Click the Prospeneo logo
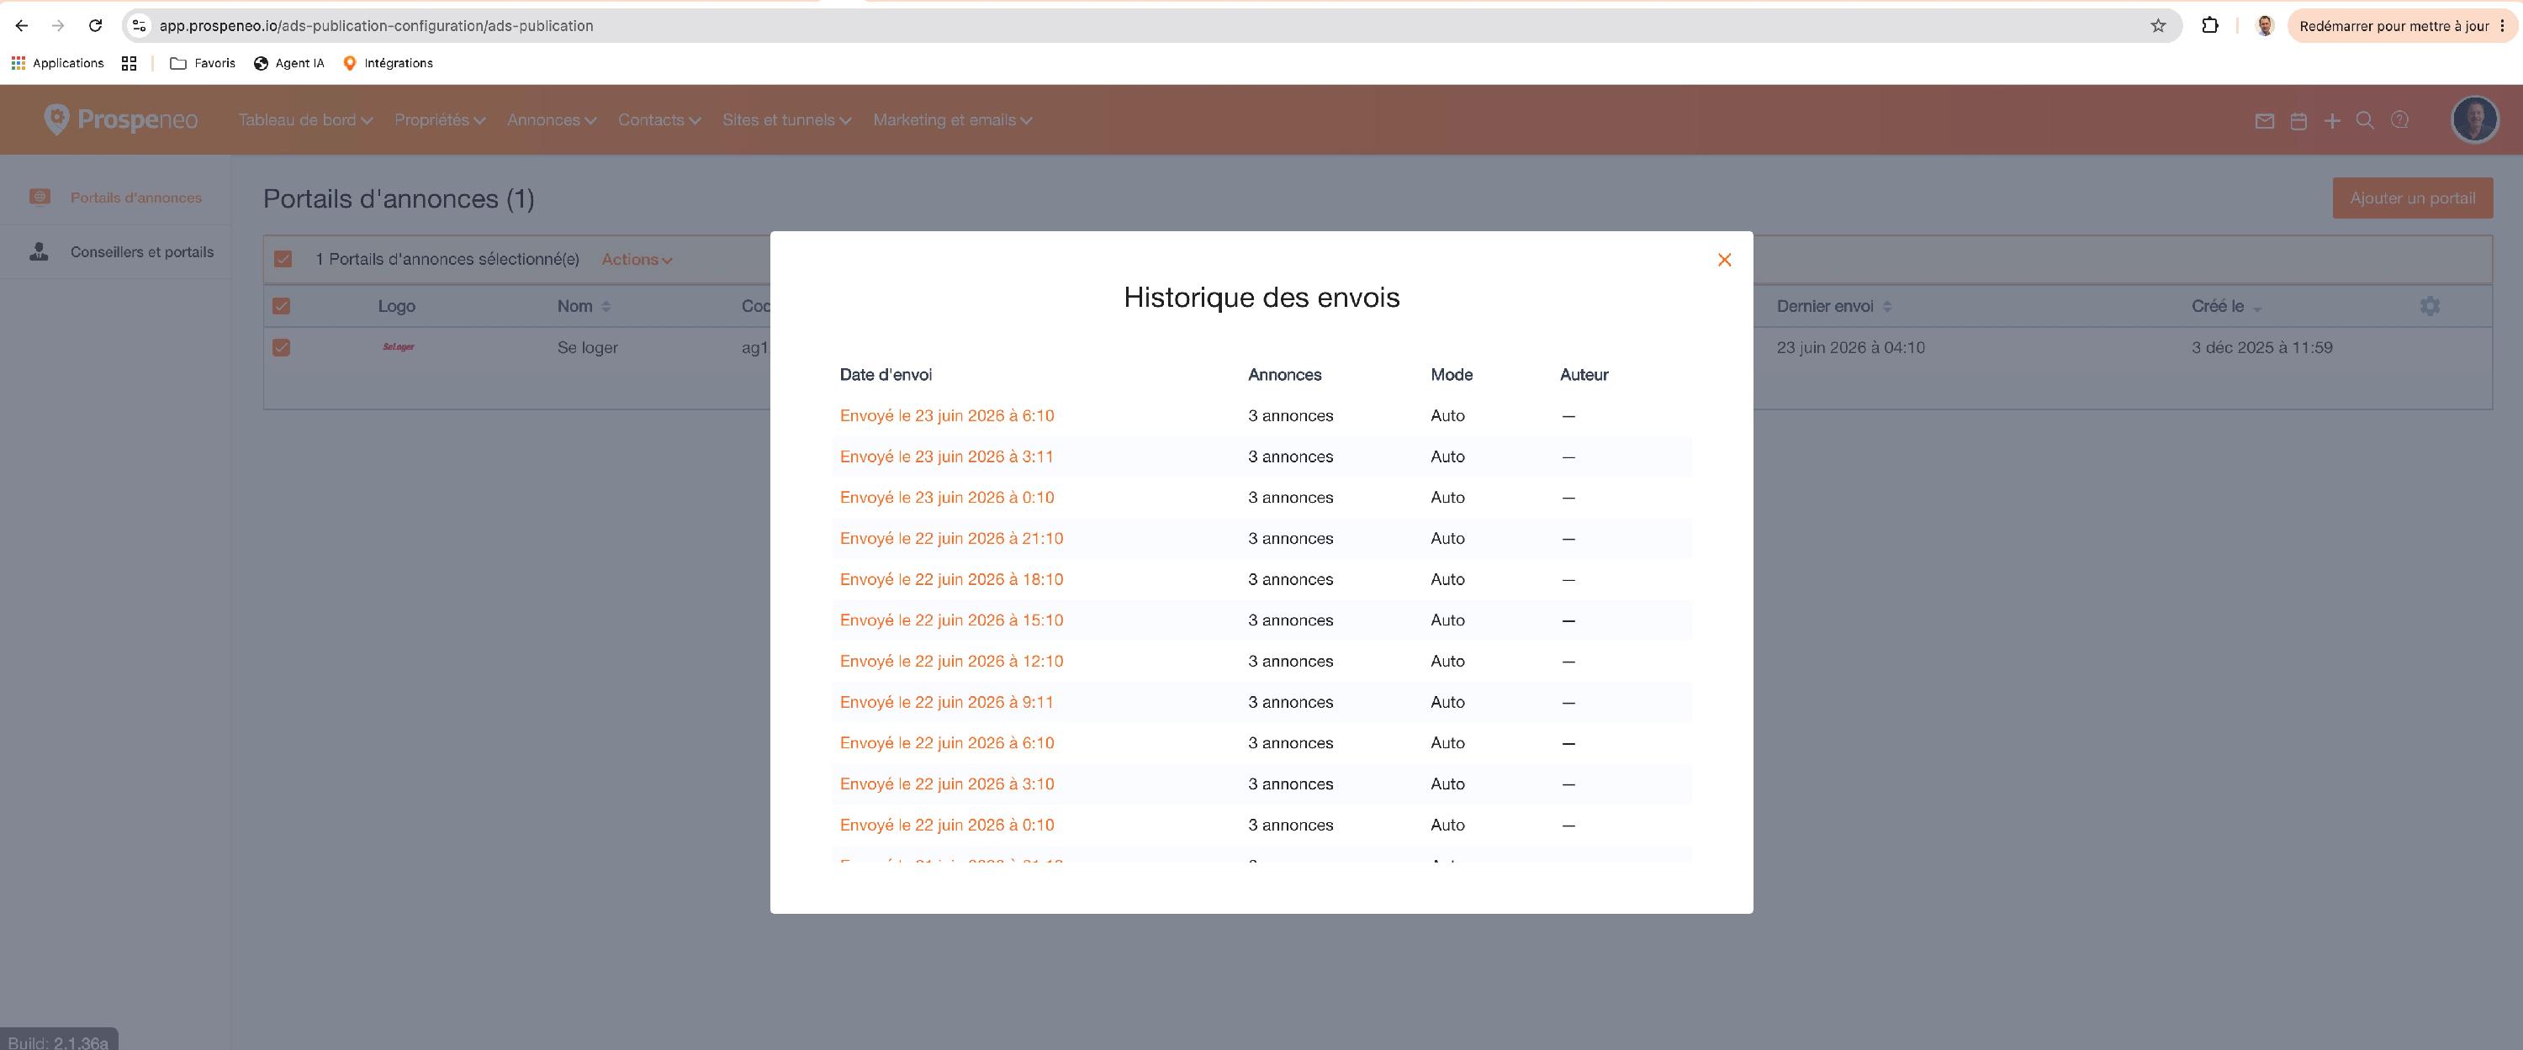The width and height of the screenshot is (2523, 1050). pyautogui.click(x=120, y=119)
